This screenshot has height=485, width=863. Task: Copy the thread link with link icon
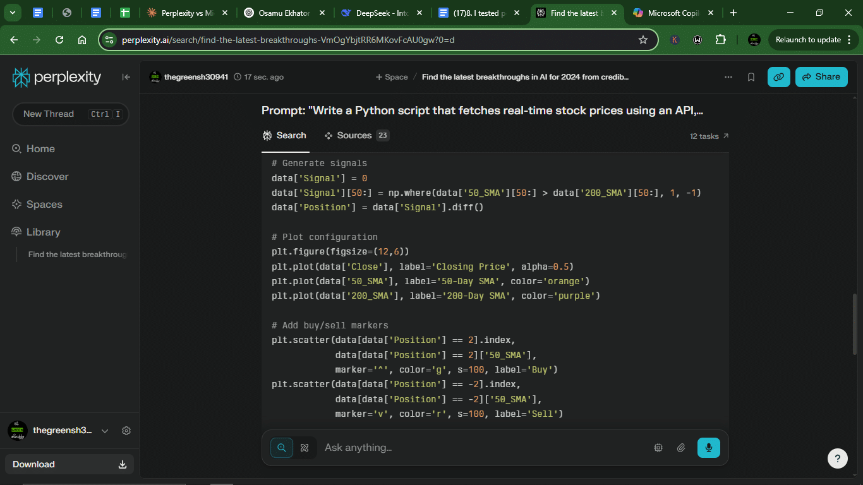point(779,77)
